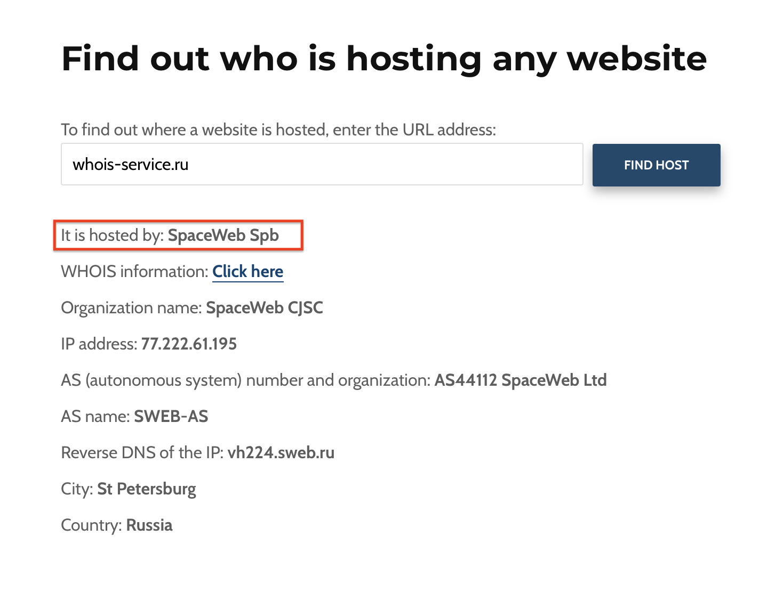Click the 'SpaceWeb Spb' host name
This screenshot has height=601, width=783.
223,235
